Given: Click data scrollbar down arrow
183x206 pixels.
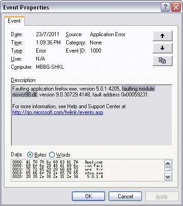Looking at the screenshot, I should [168, 177].
